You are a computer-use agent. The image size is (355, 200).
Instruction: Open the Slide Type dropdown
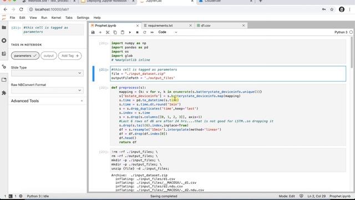pyautogui.click(x=47, y=73)
